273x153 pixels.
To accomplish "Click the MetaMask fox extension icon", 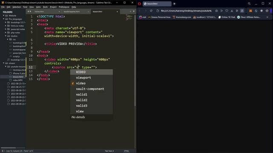I will [x=250, y=11].
